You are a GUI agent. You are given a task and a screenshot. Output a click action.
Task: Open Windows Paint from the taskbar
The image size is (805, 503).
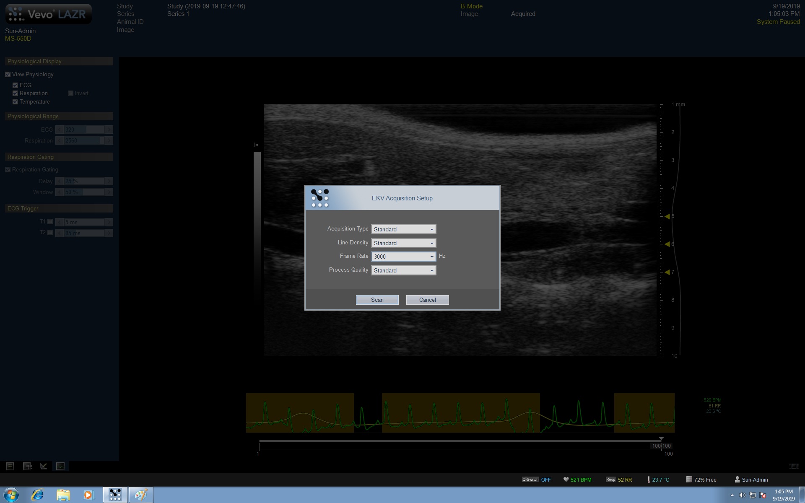pyautogui.click(x=141, y=495)
